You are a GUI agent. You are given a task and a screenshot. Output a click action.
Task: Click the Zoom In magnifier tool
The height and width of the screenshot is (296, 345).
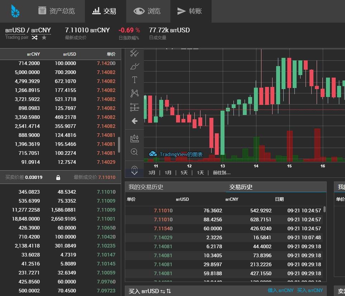point(134,152)
